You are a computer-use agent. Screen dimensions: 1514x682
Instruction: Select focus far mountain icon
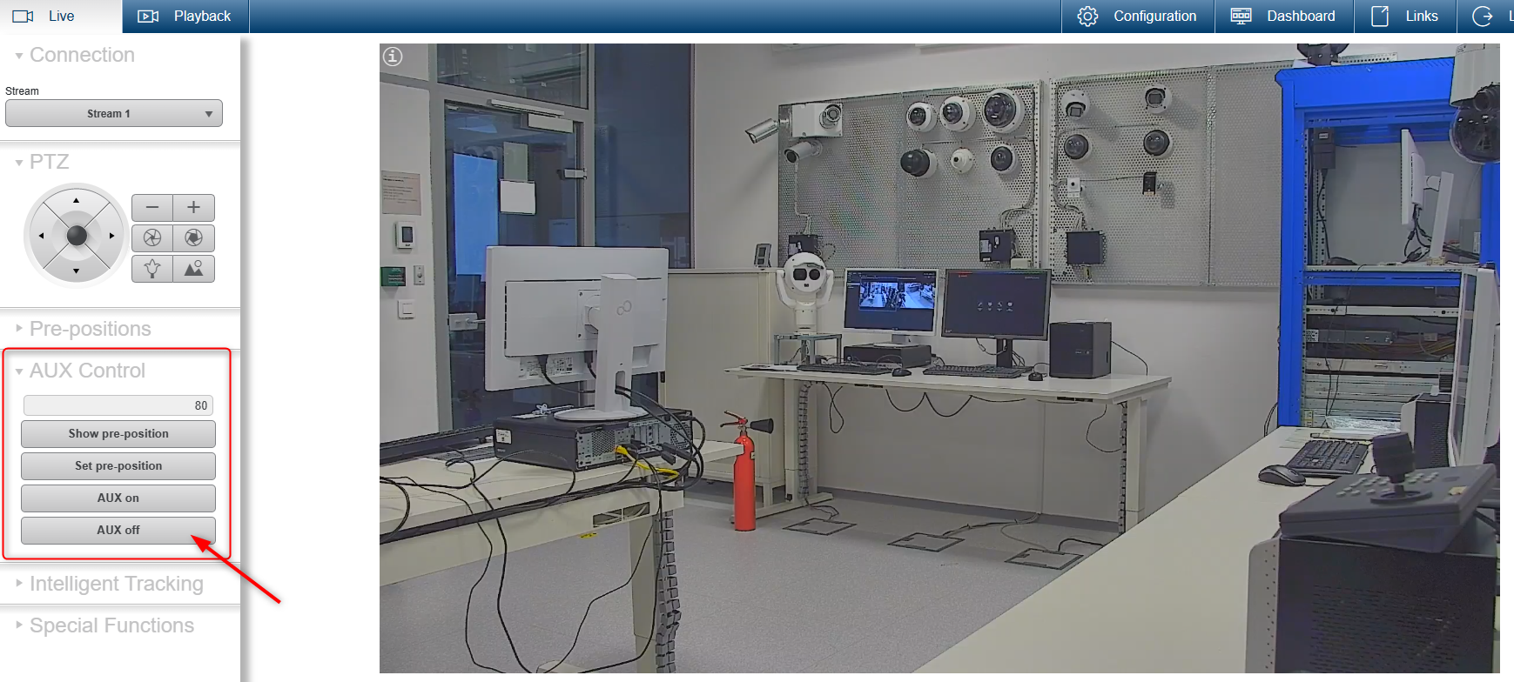193,269
